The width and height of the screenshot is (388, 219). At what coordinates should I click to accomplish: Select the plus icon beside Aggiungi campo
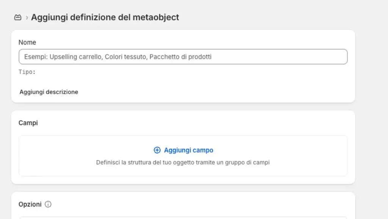pos(157,150)
